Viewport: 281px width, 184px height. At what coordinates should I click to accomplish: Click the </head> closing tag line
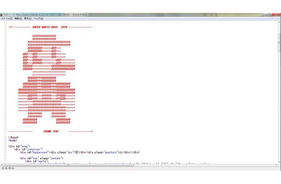[13, 138]
